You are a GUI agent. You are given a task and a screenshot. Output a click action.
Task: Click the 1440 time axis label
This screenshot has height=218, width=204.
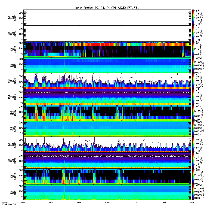tap(79, 202)
